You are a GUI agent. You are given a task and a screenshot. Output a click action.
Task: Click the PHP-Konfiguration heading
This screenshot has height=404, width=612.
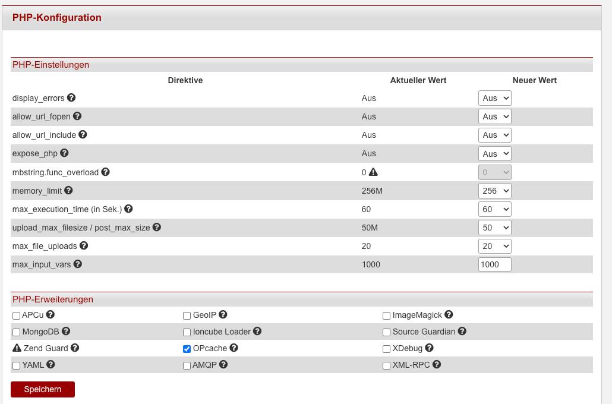(x=56, y=18)
